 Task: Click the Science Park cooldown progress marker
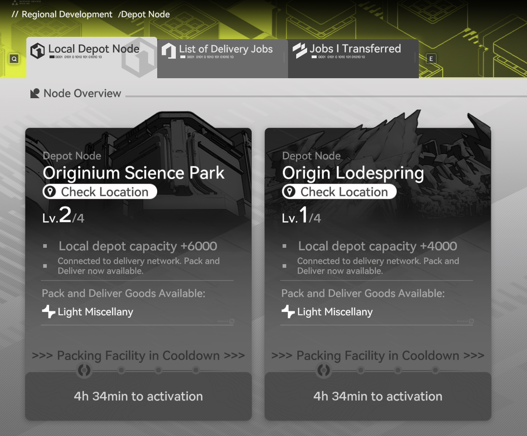tap(84, 371)
